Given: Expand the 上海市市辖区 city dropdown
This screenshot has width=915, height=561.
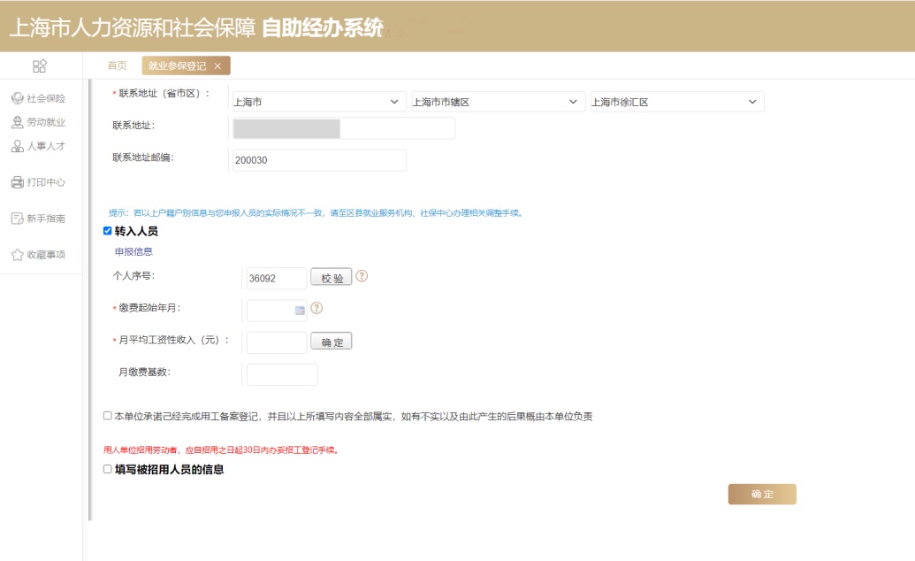Looking at the screenshot, I should [x=497, y=102].
